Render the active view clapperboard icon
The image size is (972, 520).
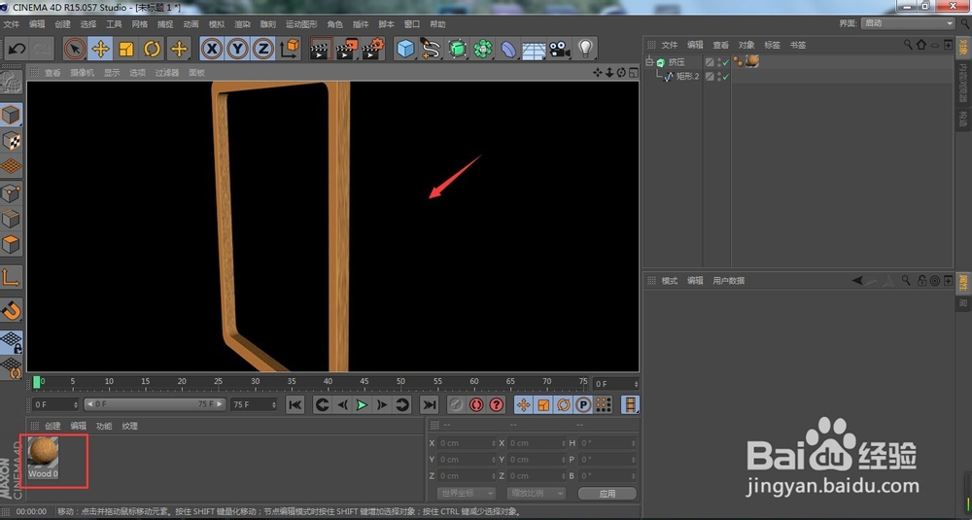(x=321, y=49)
